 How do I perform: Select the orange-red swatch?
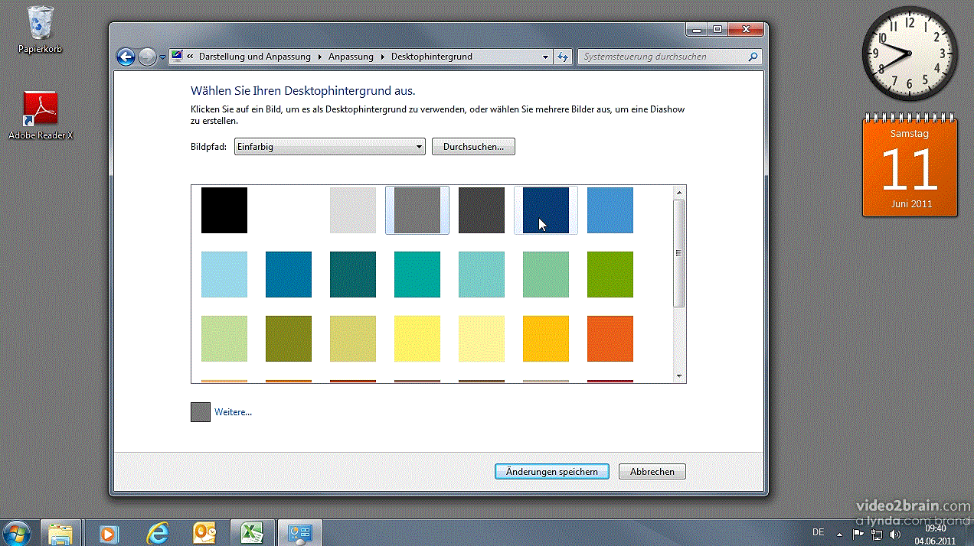coord(610,339)
